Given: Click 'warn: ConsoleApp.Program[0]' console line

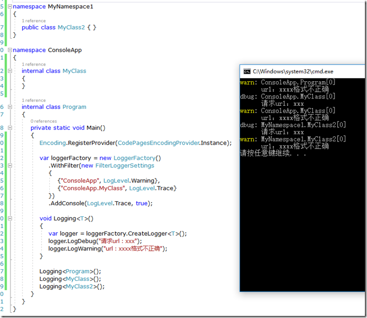Looking at the screenshot, I should (x=288, y=82).
